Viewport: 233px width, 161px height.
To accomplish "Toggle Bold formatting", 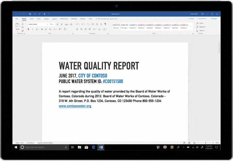I will [x=28, y=29].
